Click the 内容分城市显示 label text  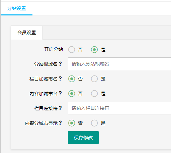point(41,123)
